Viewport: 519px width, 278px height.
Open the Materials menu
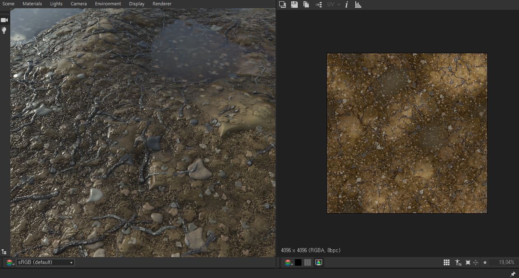click(32, 4)
